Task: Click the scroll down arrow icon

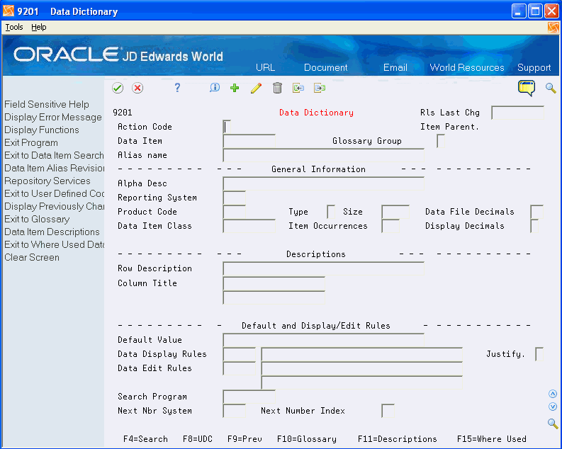Action: (553, 407)
